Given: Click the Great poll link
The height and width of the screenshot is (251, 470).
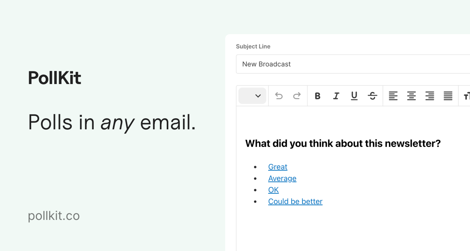Looking at the screenshot, I should click(x=278, y=167).
